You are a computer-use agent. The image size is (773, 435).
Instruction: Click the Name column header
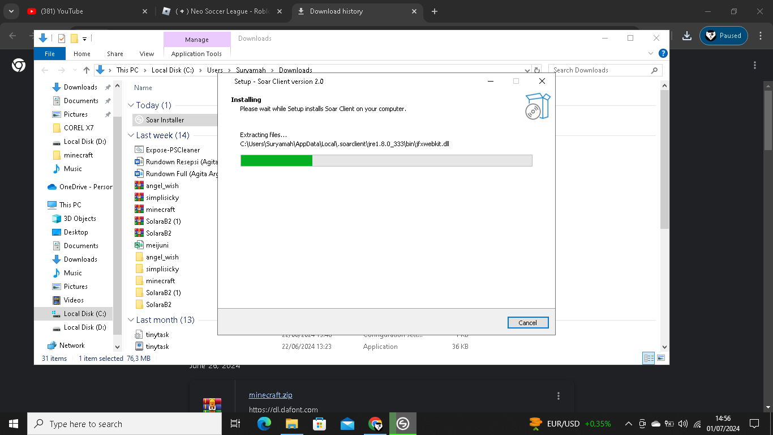click(143, 88)
